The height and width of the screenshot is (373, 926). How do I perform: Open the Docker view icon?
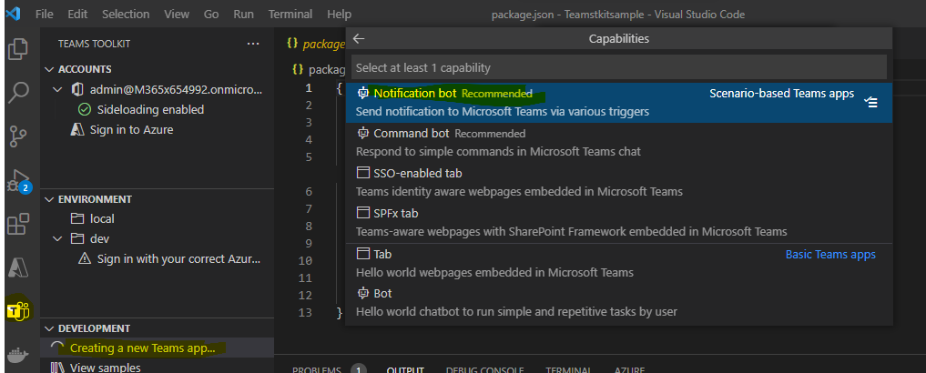click(x=18, y=355)
